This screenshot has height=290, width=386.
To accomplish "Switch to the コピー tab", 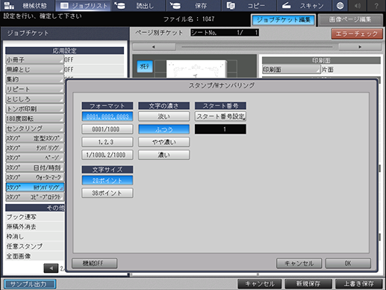I will pos(249,5).
